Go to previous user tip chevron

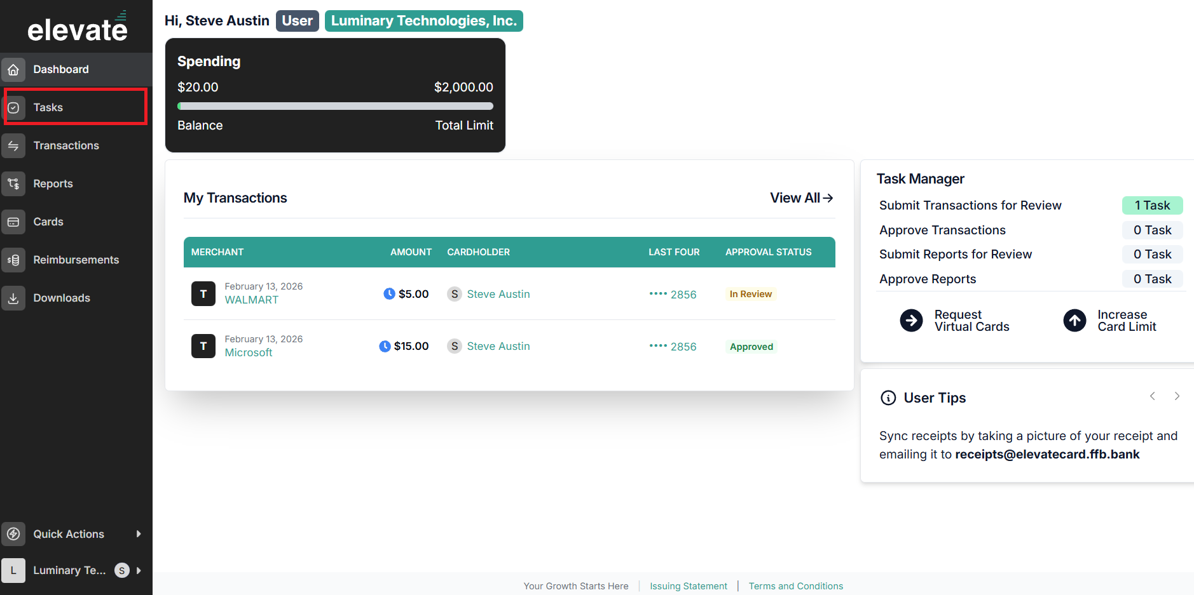point(1152,396)
